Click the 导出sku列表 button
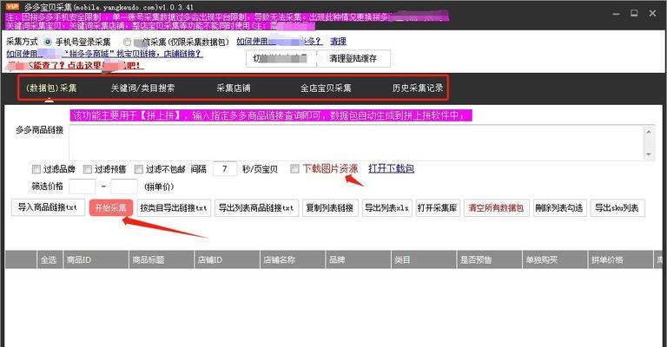This screenshot has width=667, height=347. tap(617, 207)
